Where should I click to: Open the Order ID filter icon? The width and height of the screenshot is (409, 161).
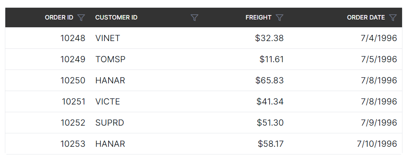[82, 17]
